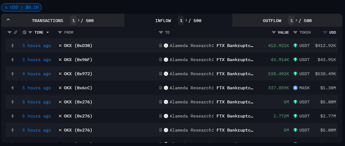
Task: Remove the USD ≥ $0.10 filter chip
Action: coord(6,7)
